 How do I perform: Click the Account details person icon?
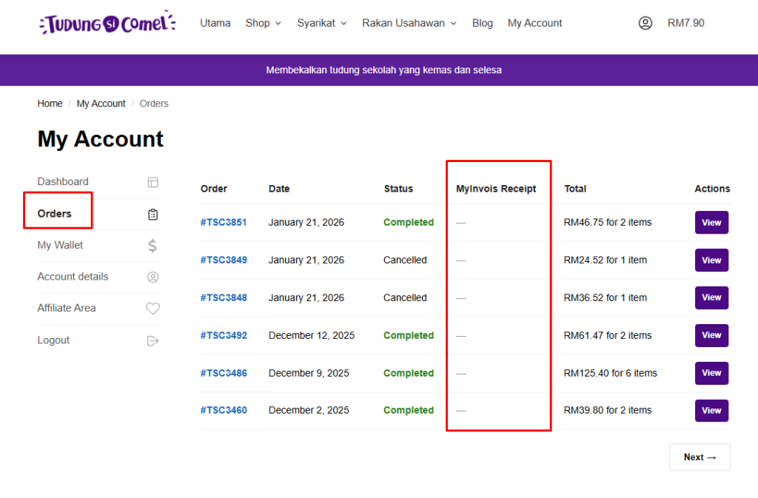152,277
